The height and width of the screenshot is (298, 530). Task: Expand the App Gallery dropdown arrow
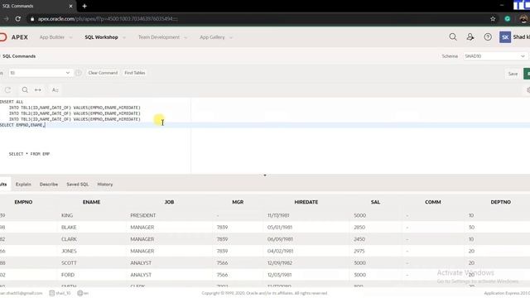tap(231, 37)
